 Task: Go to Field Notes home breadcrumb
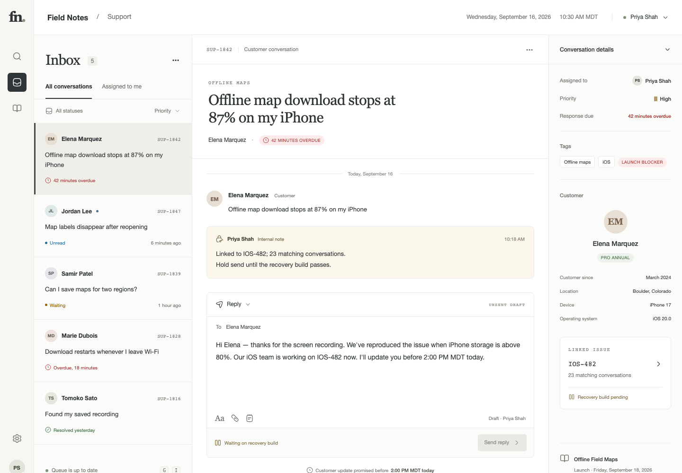(68, 18)
